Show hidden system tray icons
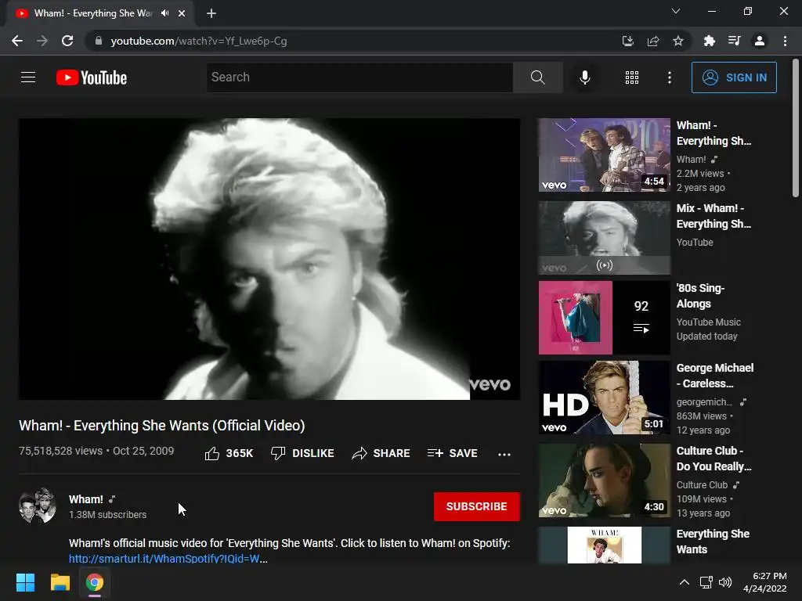 pyautogui.click(x=684, y=582)
